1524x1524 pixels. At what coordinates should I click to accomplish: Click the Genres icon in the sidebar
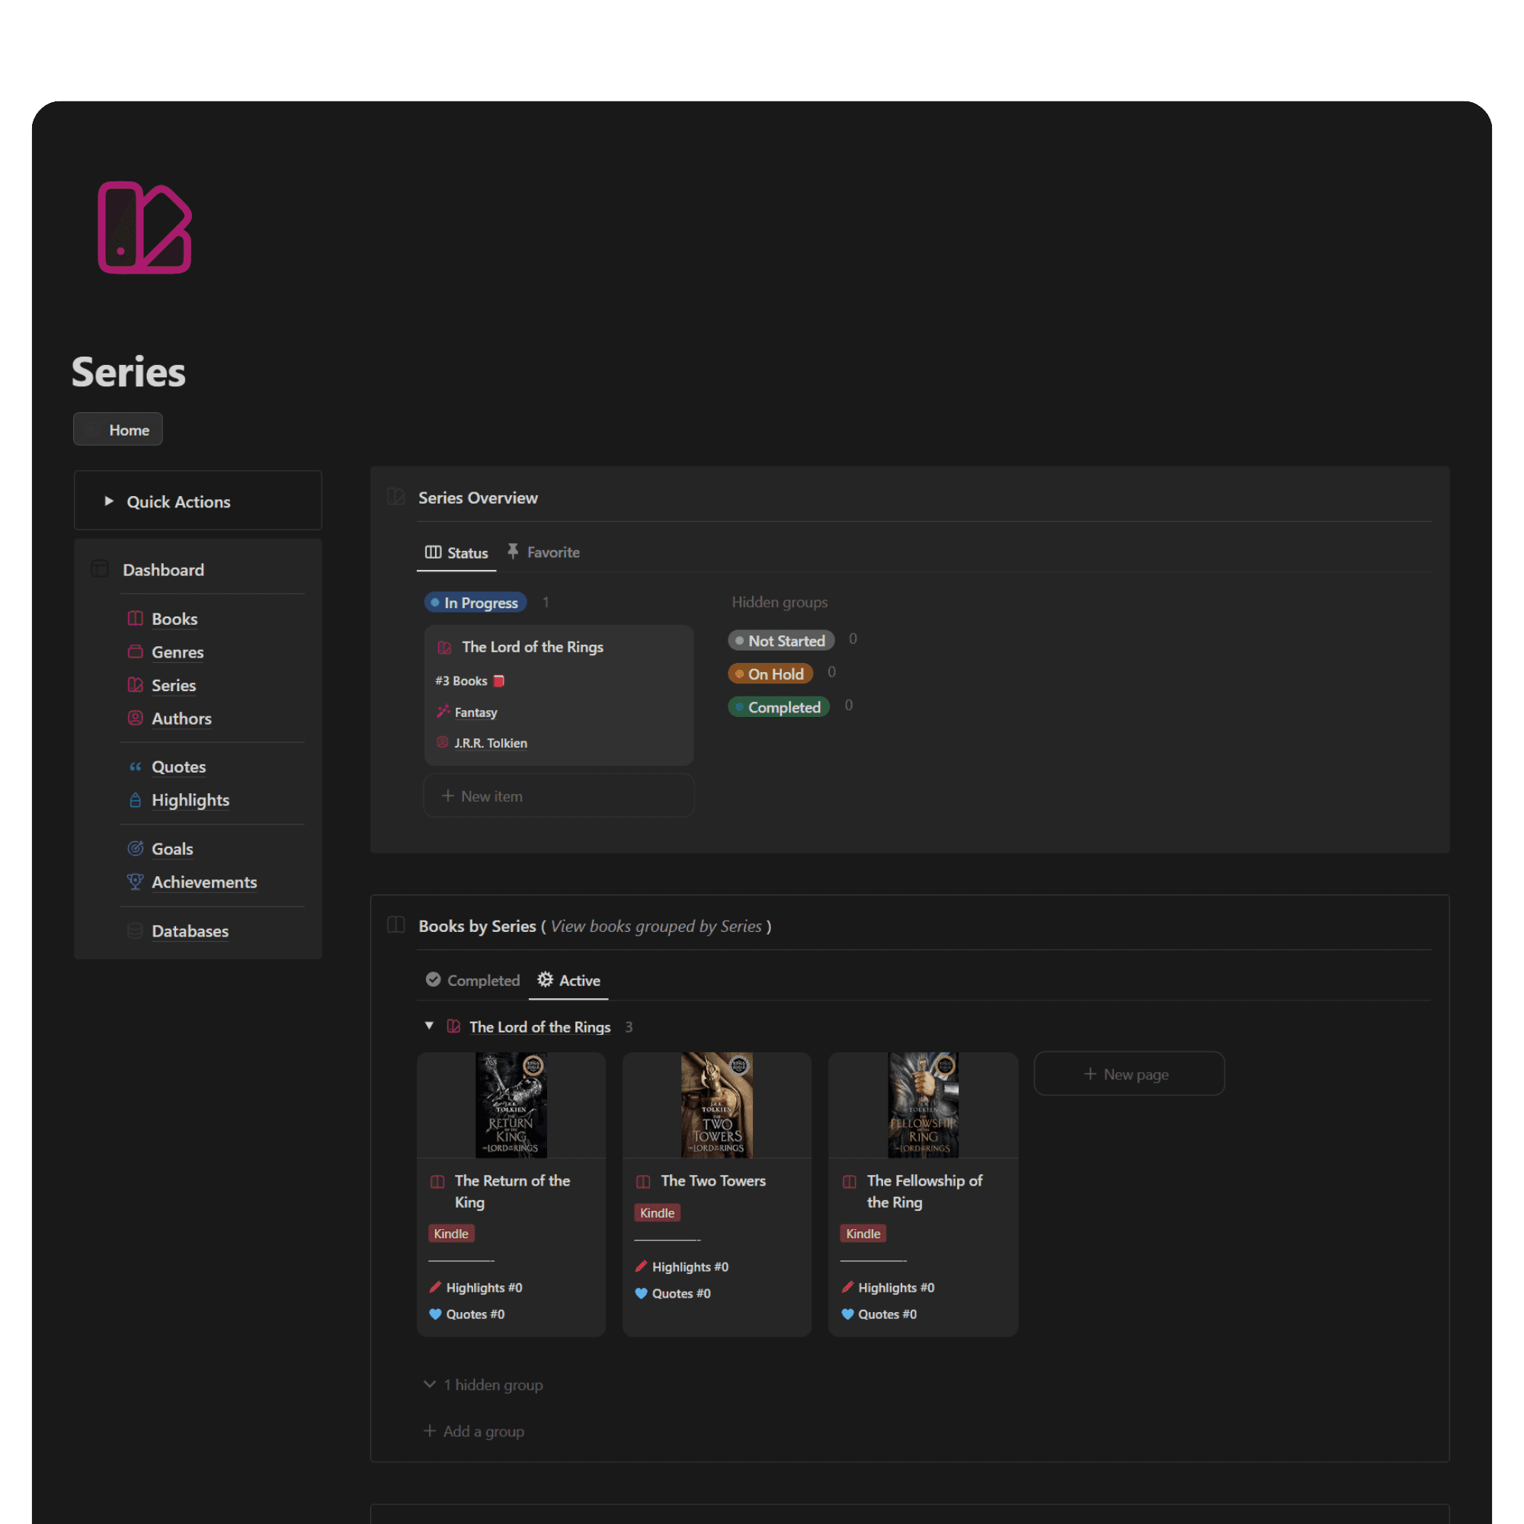(x=136, y=652)
